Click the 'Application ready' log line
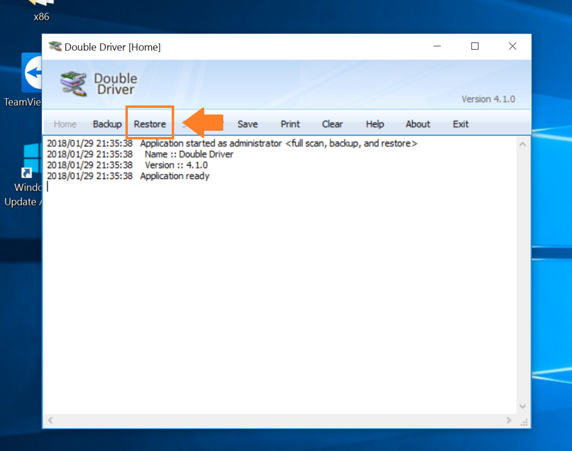Image resolution: width=572 pixels, height=451 pixels. click(128, 176)
